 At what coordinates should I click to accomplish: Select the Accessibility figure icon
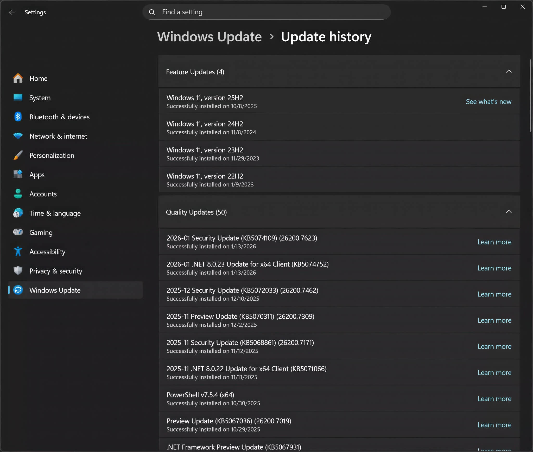tap(18, 251)
